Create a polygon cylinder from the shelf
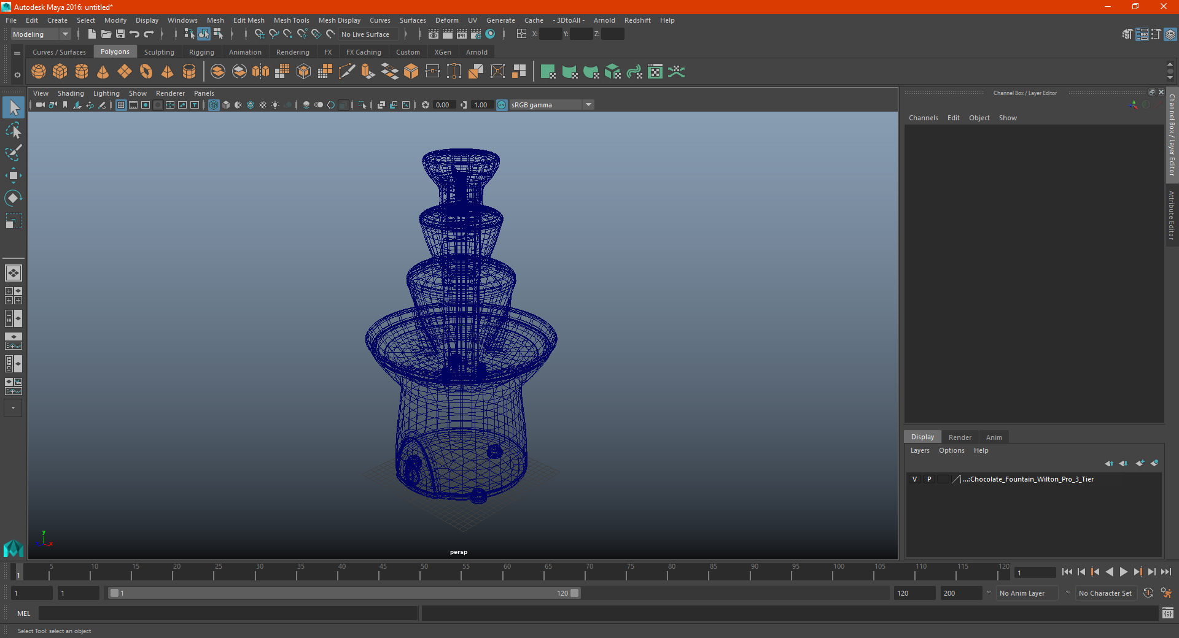Image resolution: width=1179 pixels, height=638 pixels. (x=82, y=72)
